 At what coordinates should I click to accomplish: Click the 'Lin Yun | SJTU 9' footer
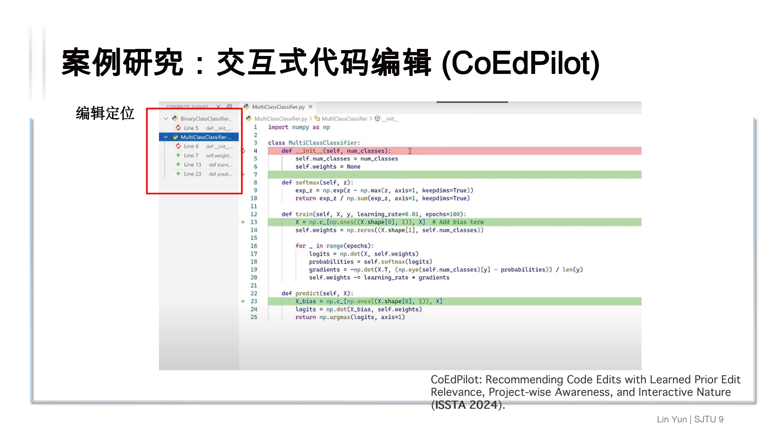[x=690, y=419]
